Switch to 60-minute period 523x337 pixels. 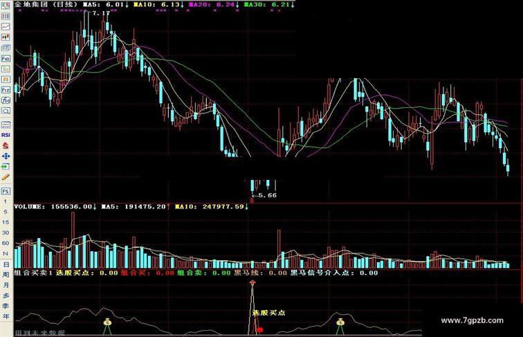(6, 244)
